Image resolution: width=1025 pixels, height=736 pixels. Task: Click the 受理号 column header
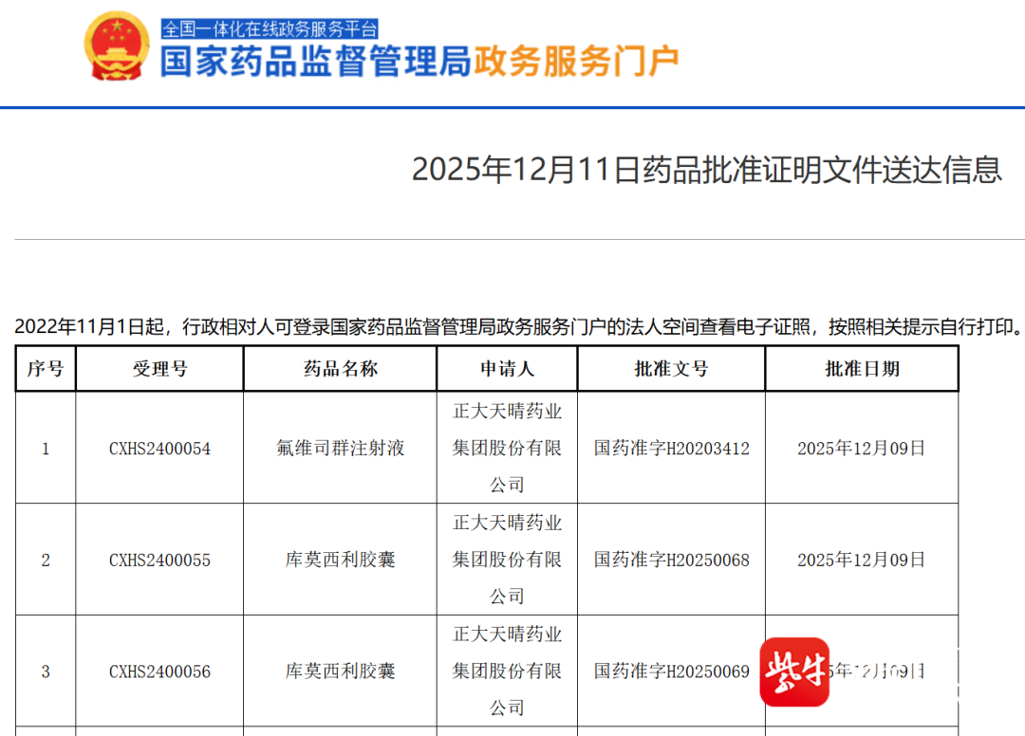pos(159,369)
